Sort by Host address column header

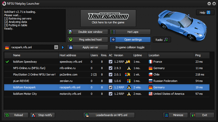click(x=74, y=55)
